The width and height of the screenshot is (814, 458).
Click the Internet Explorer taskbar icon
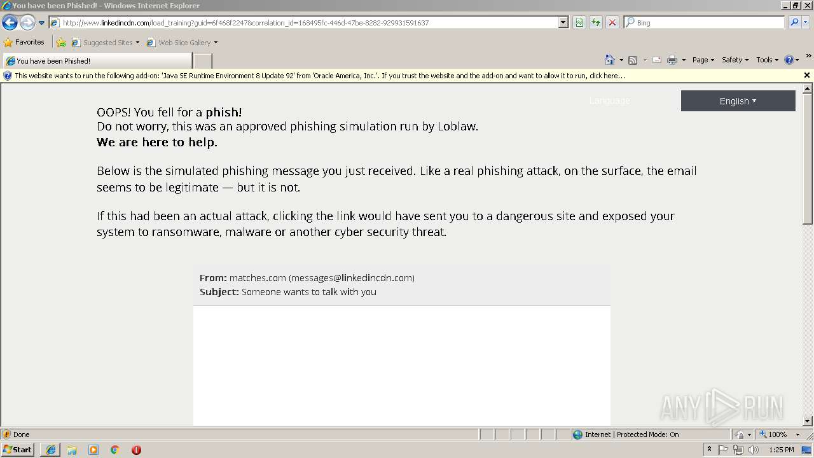(51, 450)
